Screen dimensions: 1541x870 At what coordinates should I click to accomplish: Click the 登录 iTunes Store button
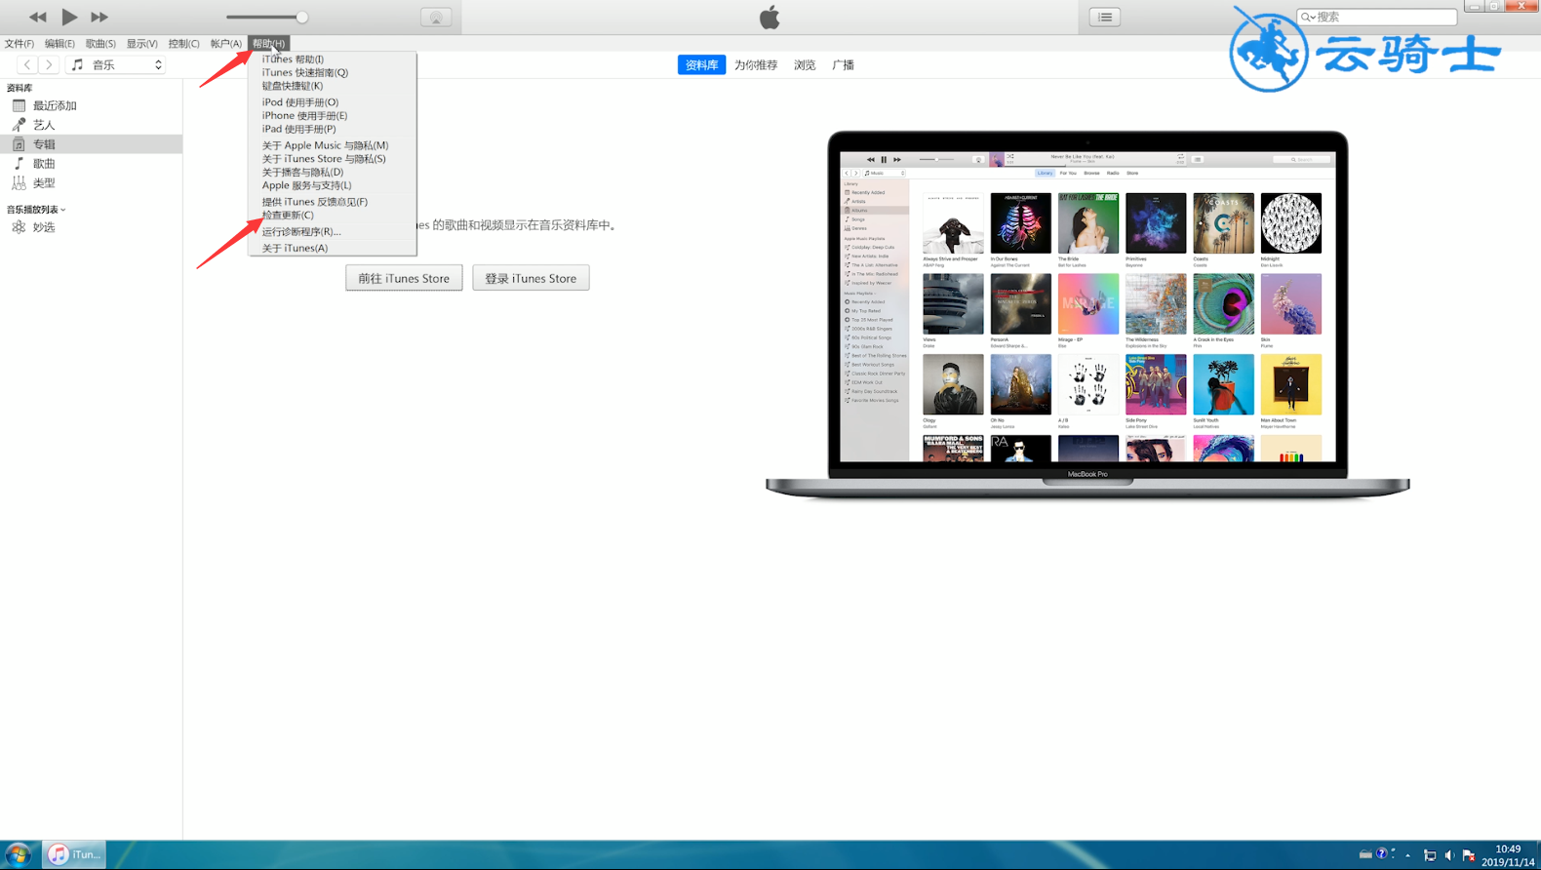pyautogui.click(x=531, y=278)
